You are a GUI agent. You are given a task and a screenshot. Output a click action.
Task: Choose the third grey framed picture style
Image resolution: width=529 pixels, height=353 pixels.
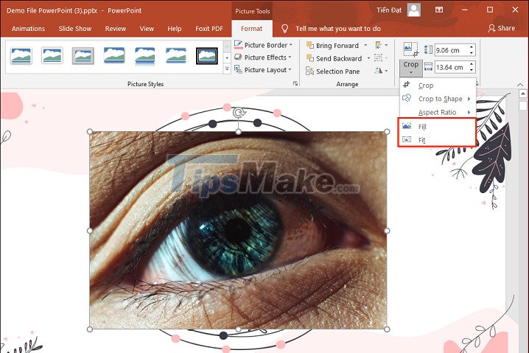pos(83,55)
